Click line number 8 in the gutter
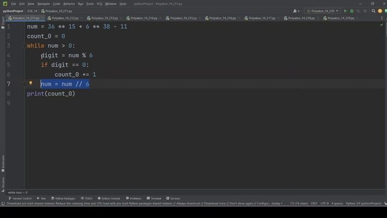 (x=8, y=94)
